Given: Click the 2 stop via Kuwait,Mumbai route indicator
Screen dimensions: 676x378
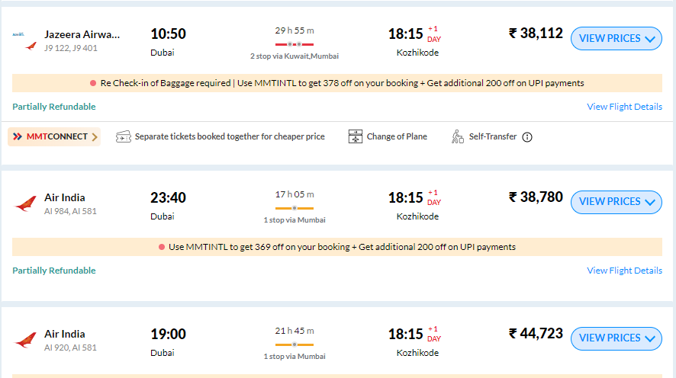Looking at the screenshot, I should click(295, 44).
